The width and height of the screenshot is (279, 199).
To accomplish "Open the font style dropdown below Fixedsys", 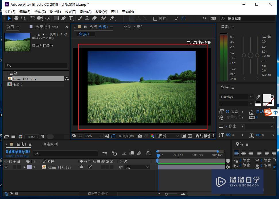I will coord(236,103).
